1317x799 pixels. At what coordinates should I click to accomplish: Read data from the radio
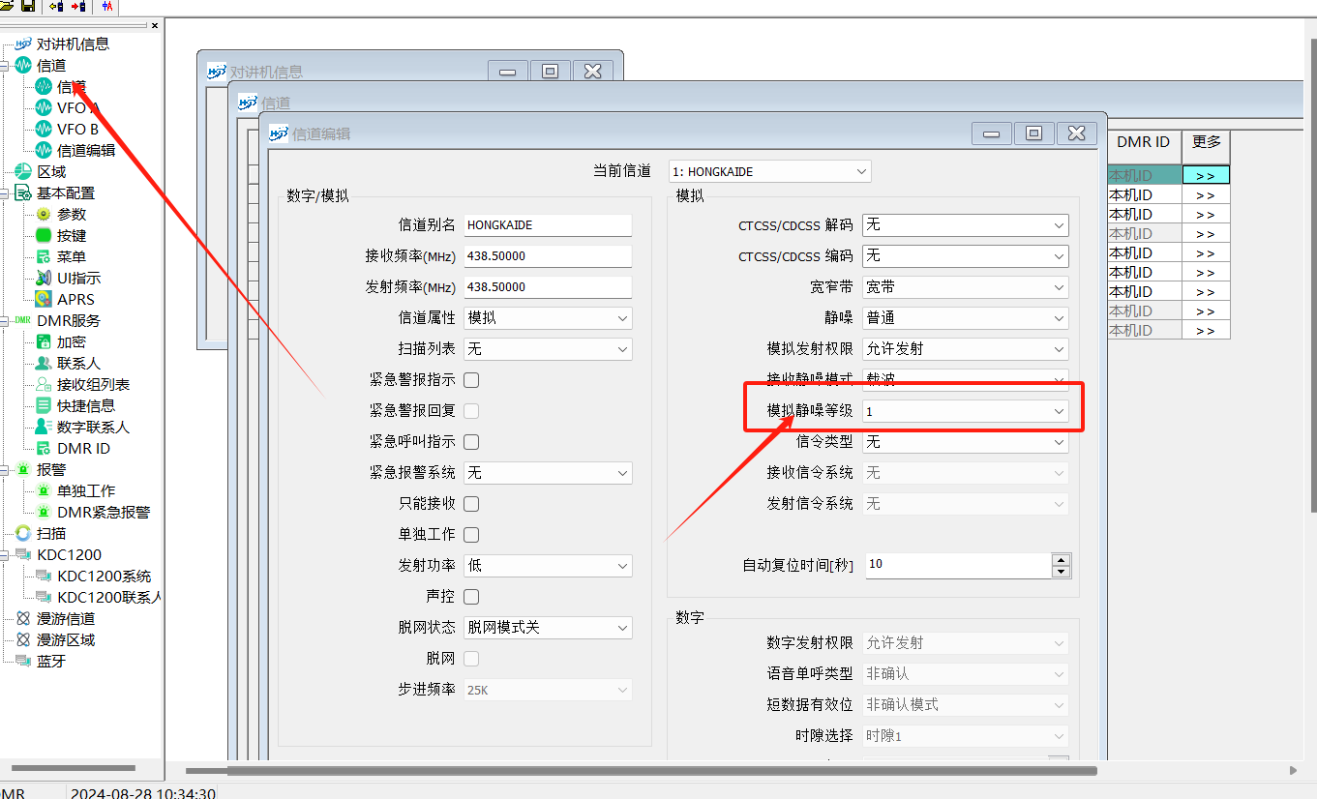55,7
